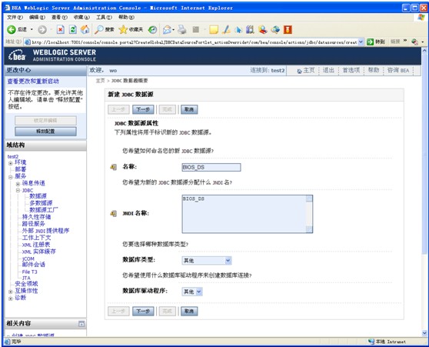Click 下一步 button below 数据库驱动程序 row
Image resolution: width=429 pixels, height=347 pixels.
143,312
